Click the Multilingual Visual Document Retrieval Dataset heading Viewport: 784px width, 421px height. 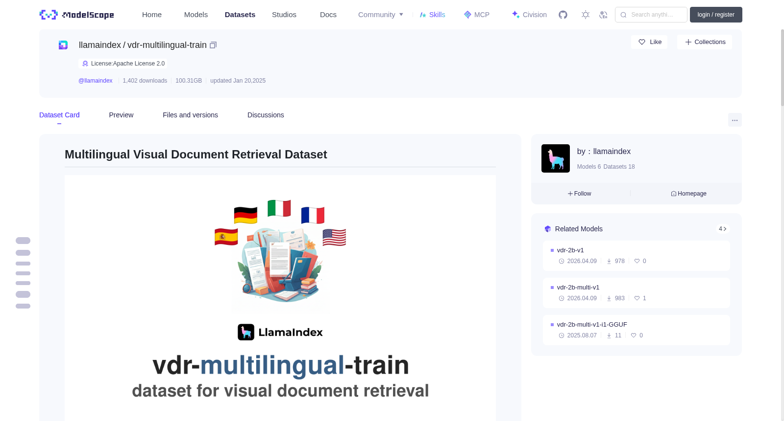click(196, 155)
